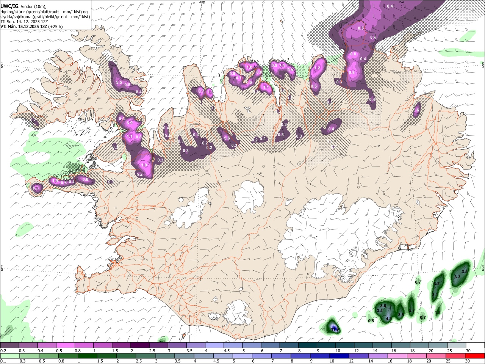485x364 pixels.
Task: Pick bottom-row red swatch after 30
Action: 475,356
